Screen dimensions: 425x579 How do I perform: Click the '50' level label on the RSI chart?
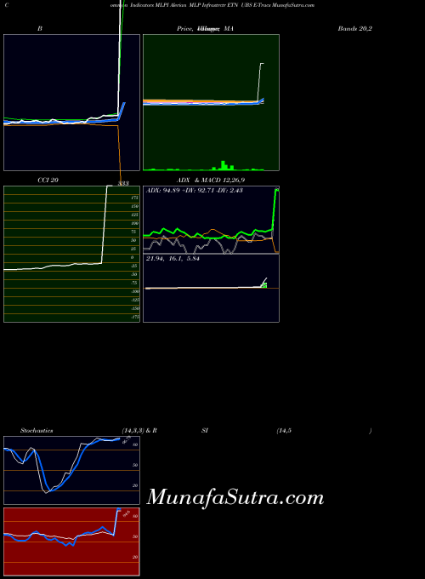coord(135,536)
